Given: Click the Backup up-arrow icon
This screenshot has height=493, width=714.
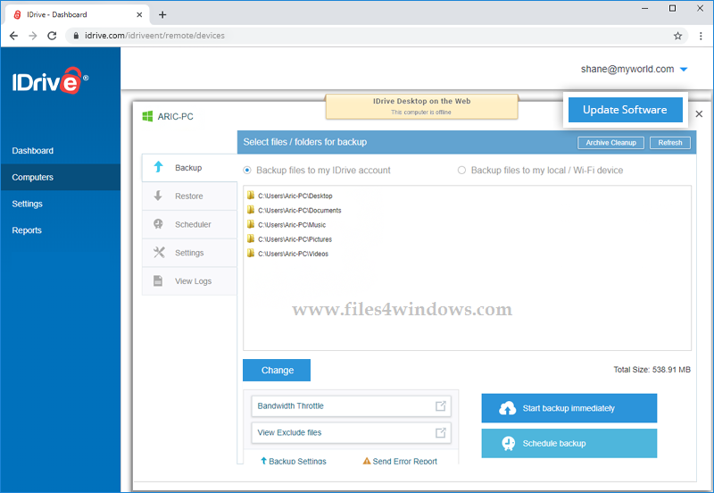Looking at the screenshot, I should click(x=158, y=167).
